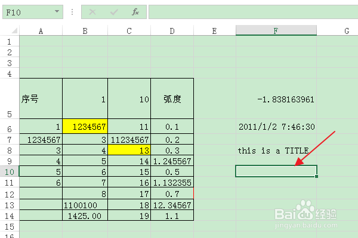358x238 pixels.
Task: Expand the Name Box dropdown arrow
Action: 57,11
